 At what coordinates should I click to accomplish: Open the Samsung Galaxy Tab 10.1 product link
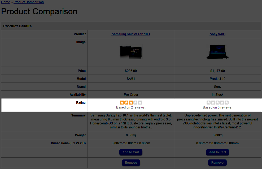pos(131,34)
